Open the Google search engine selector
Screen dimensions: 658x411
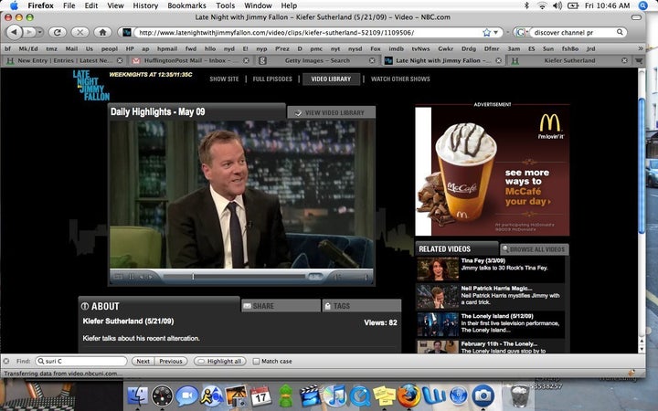(x=521, y=32)
